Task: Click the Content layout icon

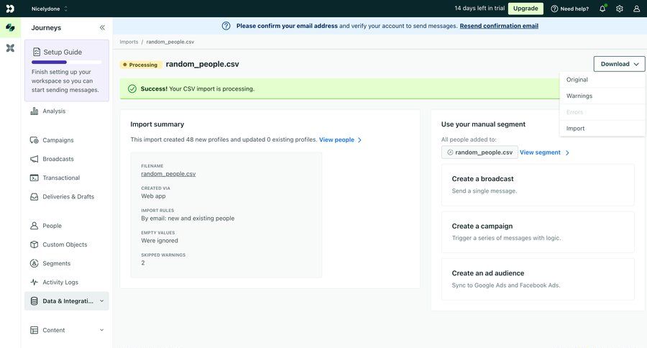Action: point(35,330)
